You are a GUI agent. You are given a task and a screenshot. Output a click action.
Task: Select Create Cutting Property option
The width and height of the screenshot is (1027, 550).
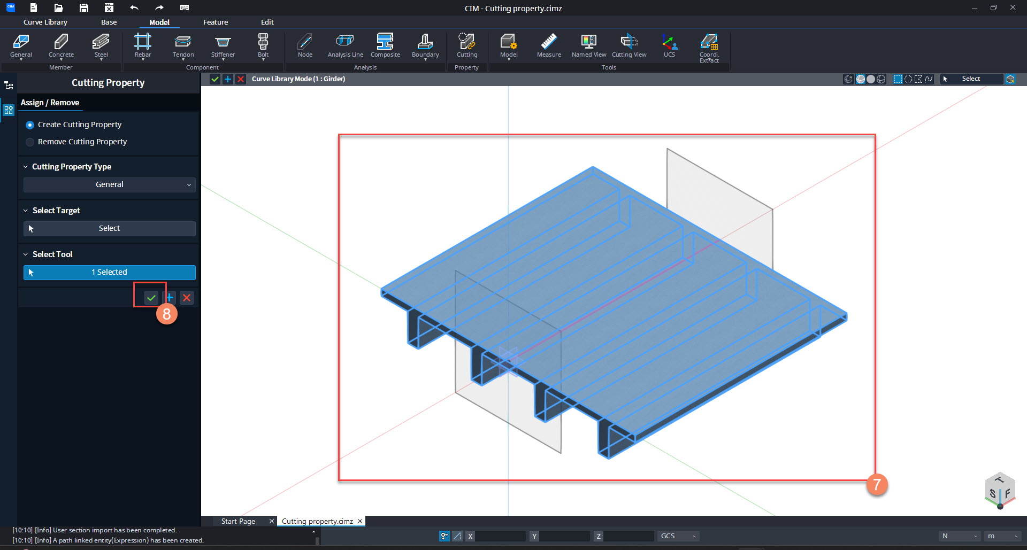(74, 125)
